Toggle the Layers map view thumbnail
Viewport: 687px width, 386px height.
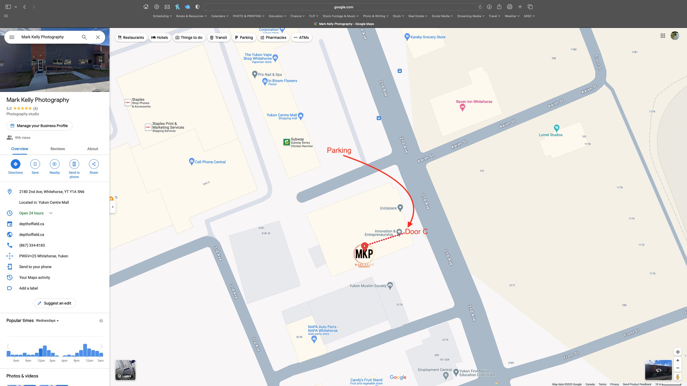tap(125, 370)
